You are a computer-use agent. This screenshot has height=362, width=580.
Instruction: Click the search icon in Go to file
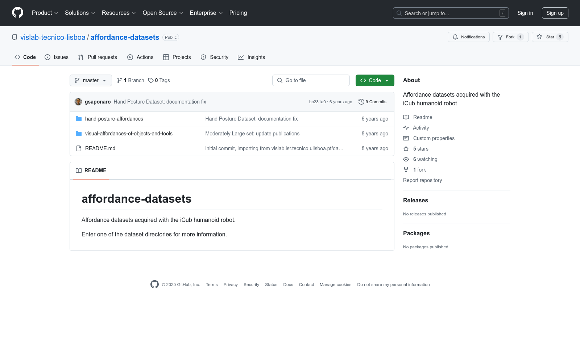tap(280, 80)
